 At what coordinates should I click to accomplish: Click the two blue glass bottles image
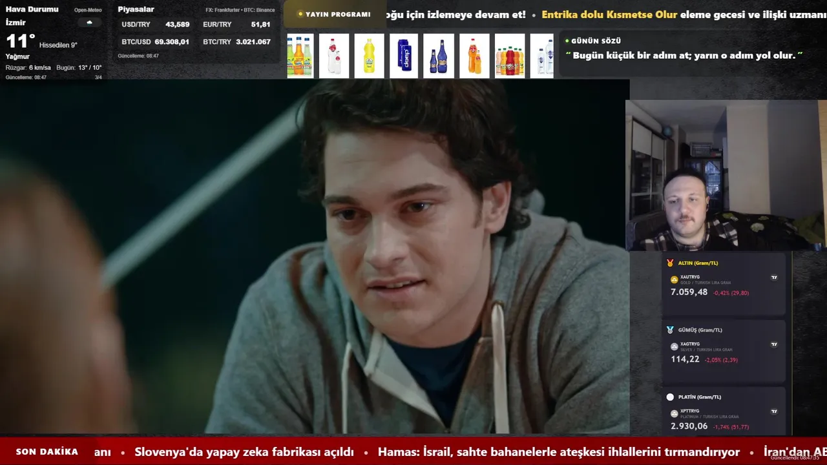click(x=439, y=56)
